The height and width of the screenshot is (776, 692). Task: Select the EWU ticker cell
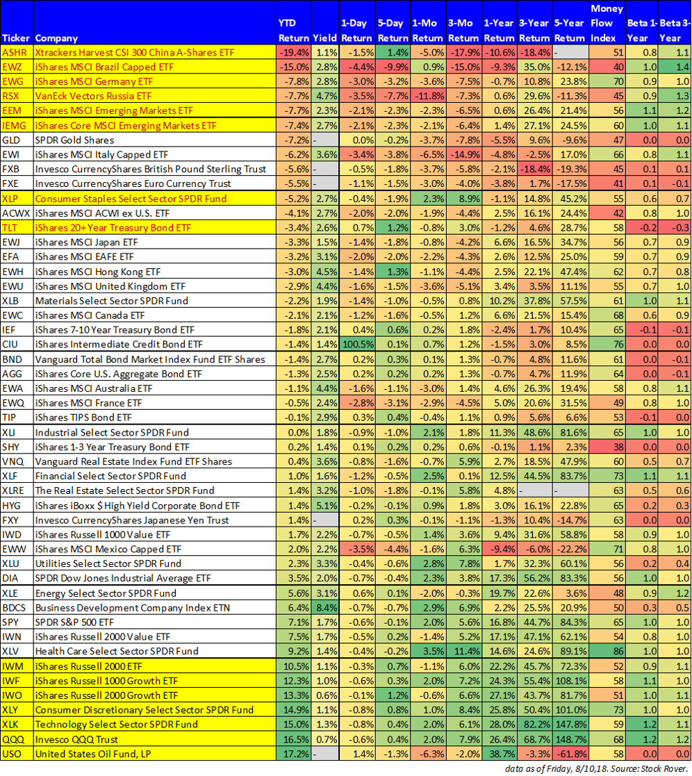[17, 286]
